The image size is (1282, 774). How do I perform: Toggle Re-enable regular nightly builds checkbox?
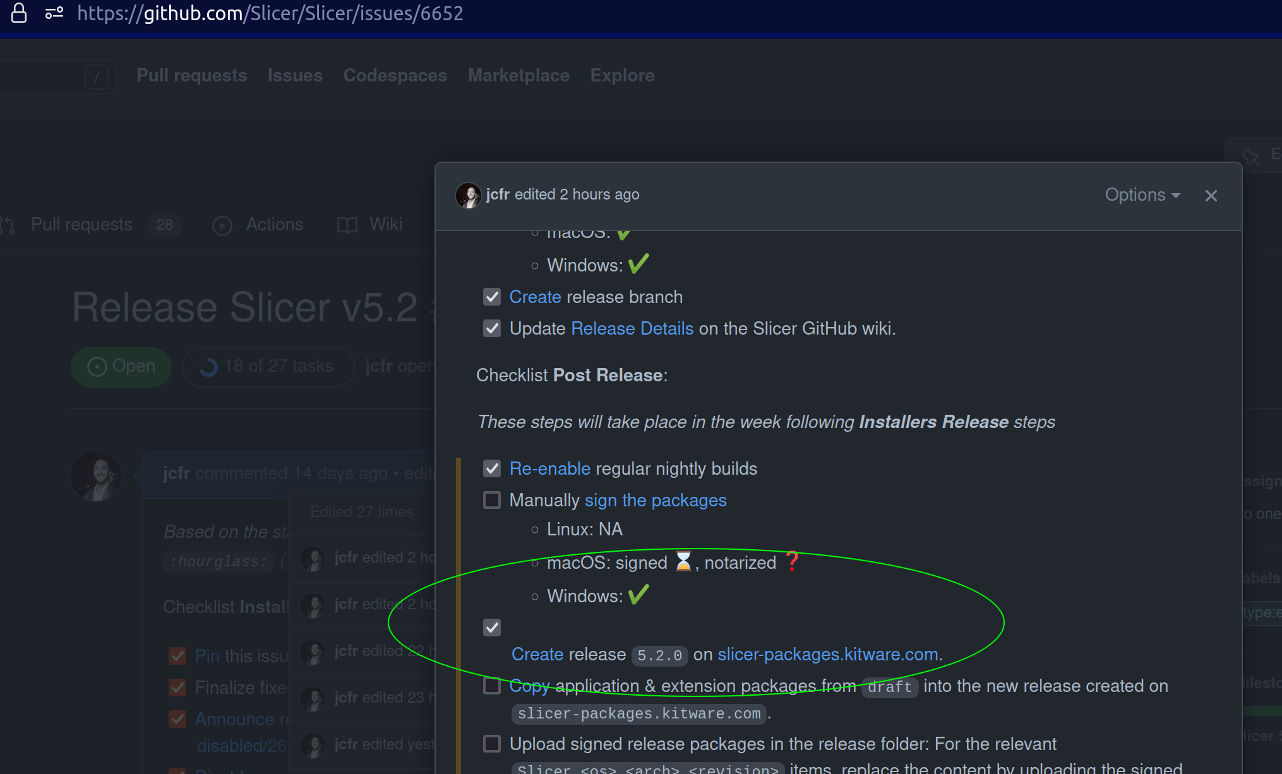492,468
